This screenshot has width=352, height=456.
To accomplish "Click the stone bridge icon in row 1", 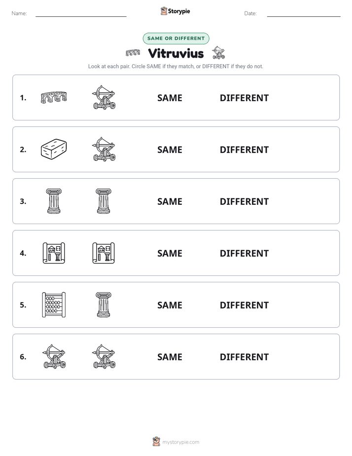I will pyautogui.click(x=54, y=97).
